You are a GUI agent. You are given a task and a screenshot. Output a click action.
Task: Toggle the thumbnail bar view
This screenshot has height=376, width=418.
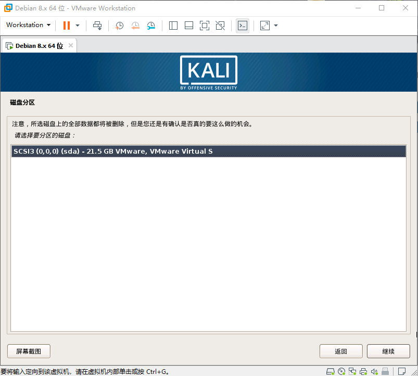tap(189, 26)
